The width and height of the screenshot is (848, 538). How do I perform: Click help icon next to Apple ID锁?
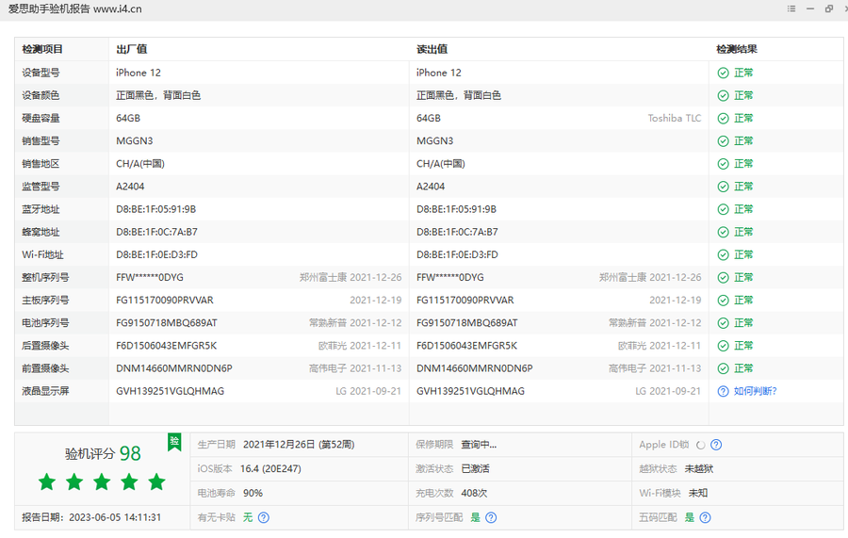[x=716, y=445]
